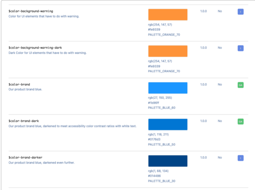255x190 pixels.
Task: Click the $color-background-warning token name
Action: pos(31,11)
